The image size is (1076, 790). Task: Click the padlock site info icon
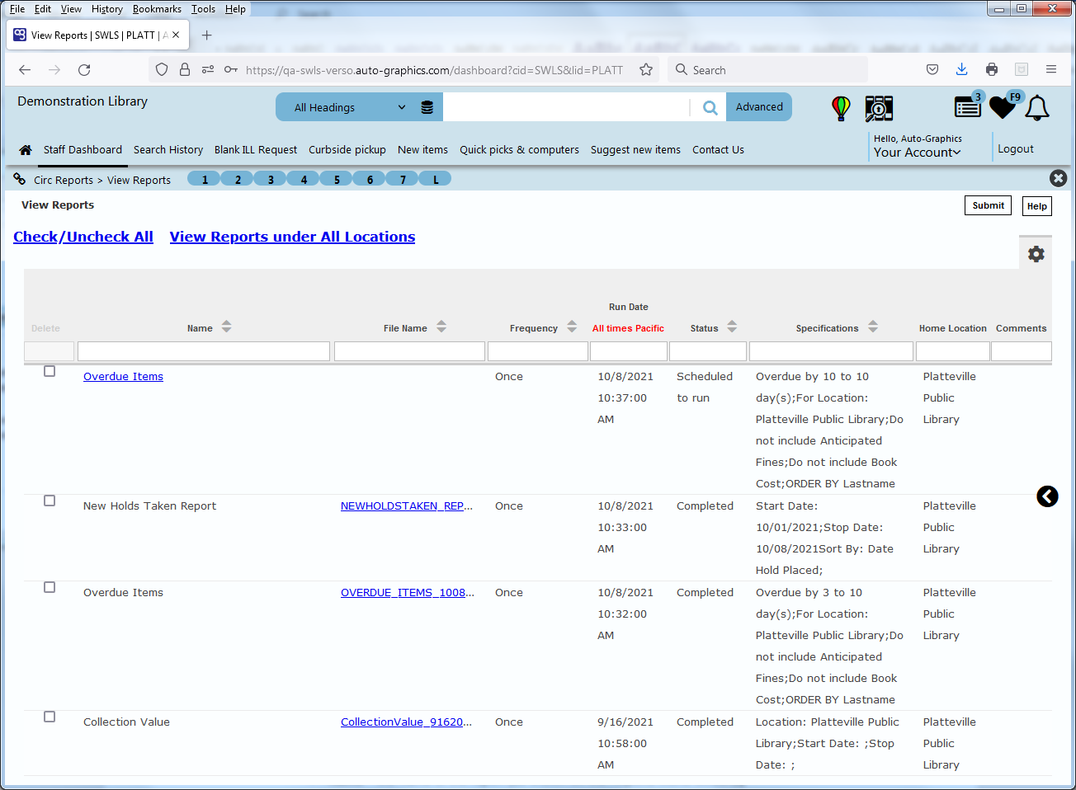point(185,70)
